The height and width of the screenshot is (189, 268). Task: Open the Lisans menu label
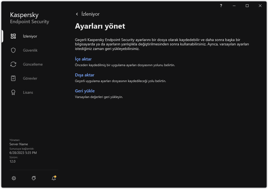(28, 92)
